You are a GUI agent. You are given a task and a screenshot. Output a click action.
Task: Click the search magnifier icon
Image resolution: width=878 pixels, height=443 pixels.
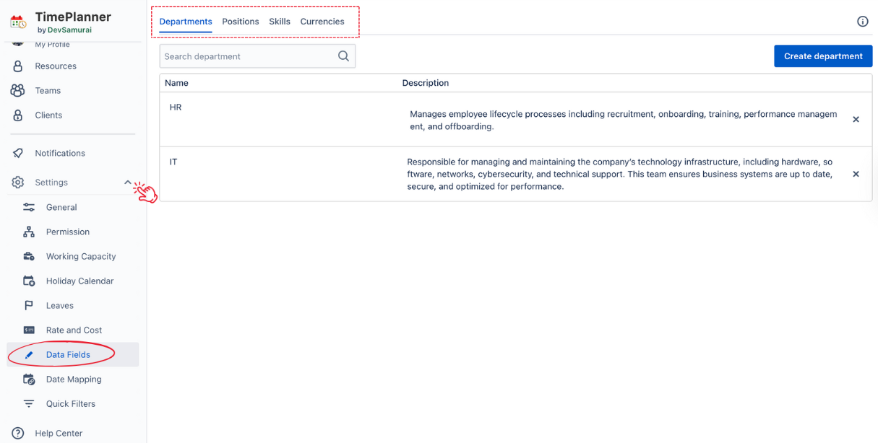pyautogui.click(x=343, y=56)
